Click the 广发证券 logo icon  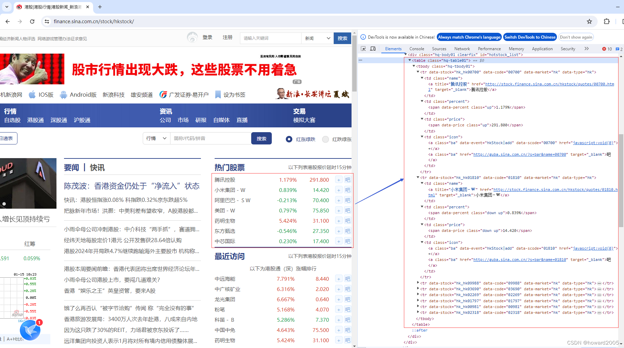pos(163,95)
